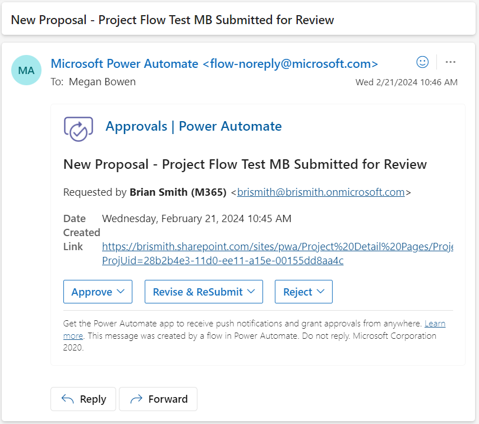The image size is (479, 424).
Task: Click the Approvals | Power Automate heading
Action: pyautogui.click(x=194, y=126)
